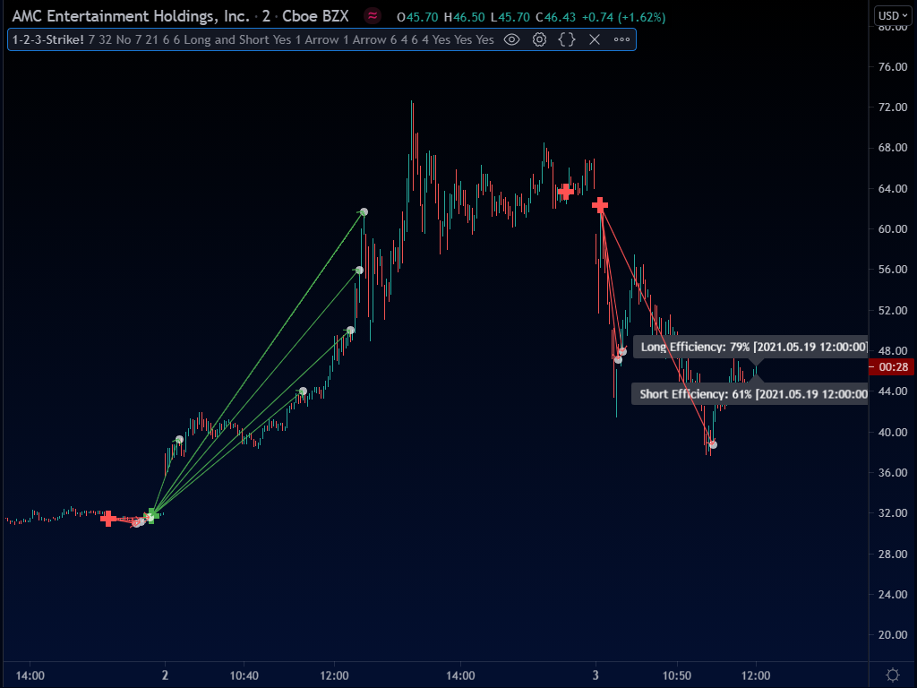This screenshot has height=688, width=917.
Task: Open the 1-2-3-Strike! indicator settings gear
Action: (538, 39)
